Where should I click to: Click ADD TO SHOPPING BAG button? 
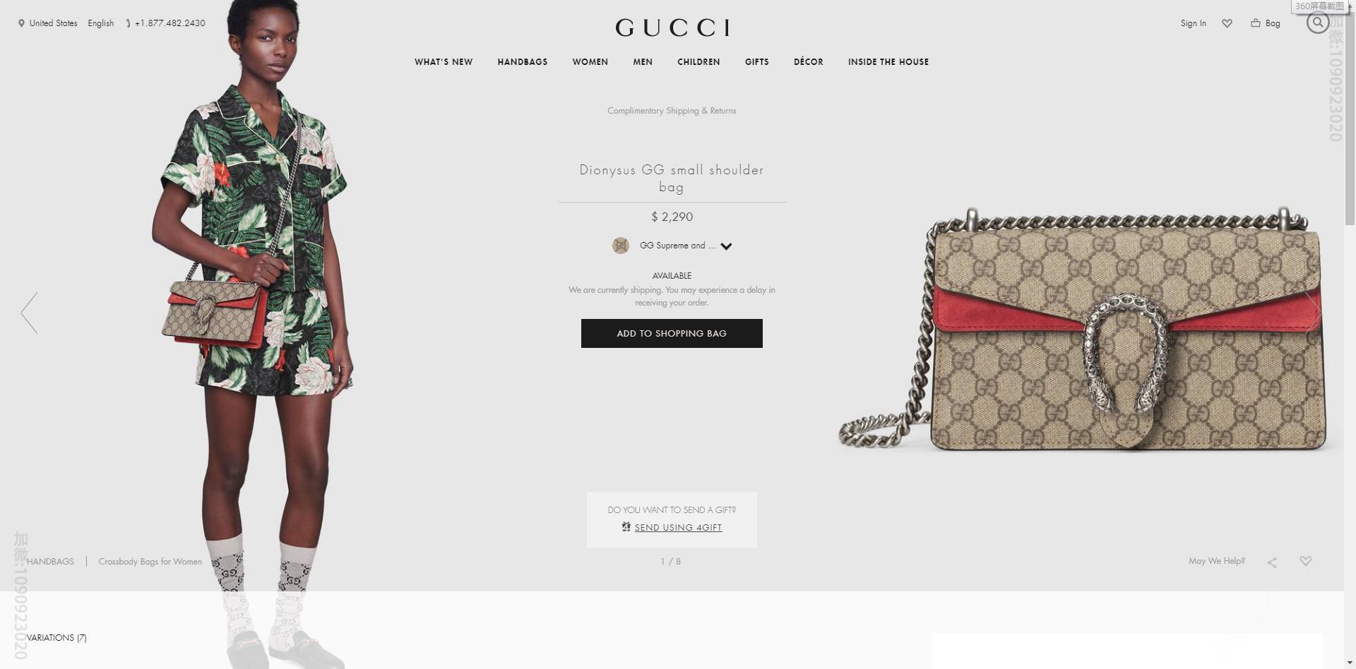(672, 333)
